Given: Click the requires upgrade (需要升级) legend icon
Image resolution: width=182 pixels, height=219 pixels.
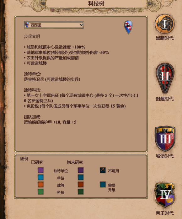Looking at the screenshot, I should click(x=103, y=185).
